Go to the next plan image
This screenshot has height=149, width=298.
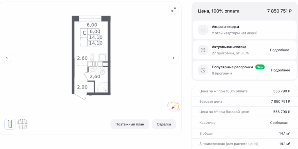(x=174, y=58)
